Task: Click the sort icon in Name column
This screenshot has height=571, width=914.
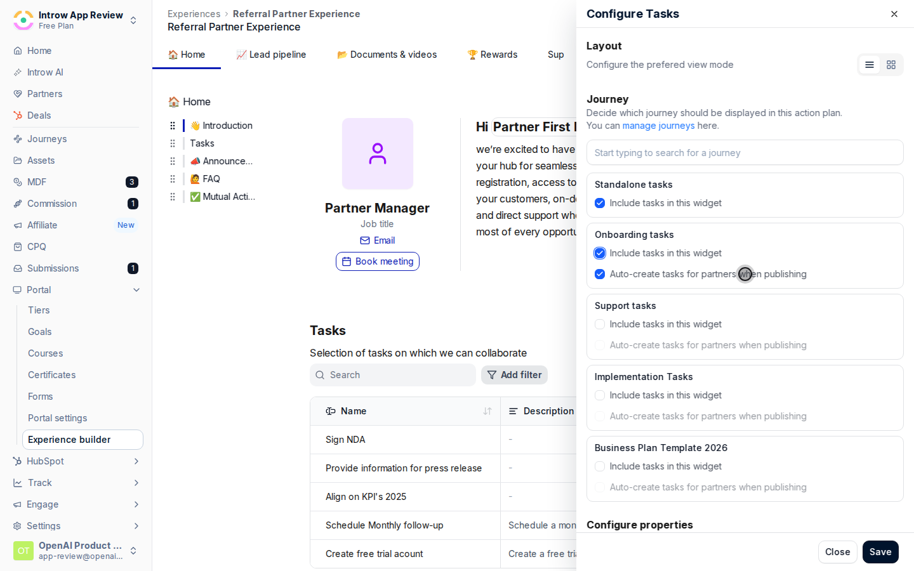Action: pyautogui.click(x=487, y=411)
